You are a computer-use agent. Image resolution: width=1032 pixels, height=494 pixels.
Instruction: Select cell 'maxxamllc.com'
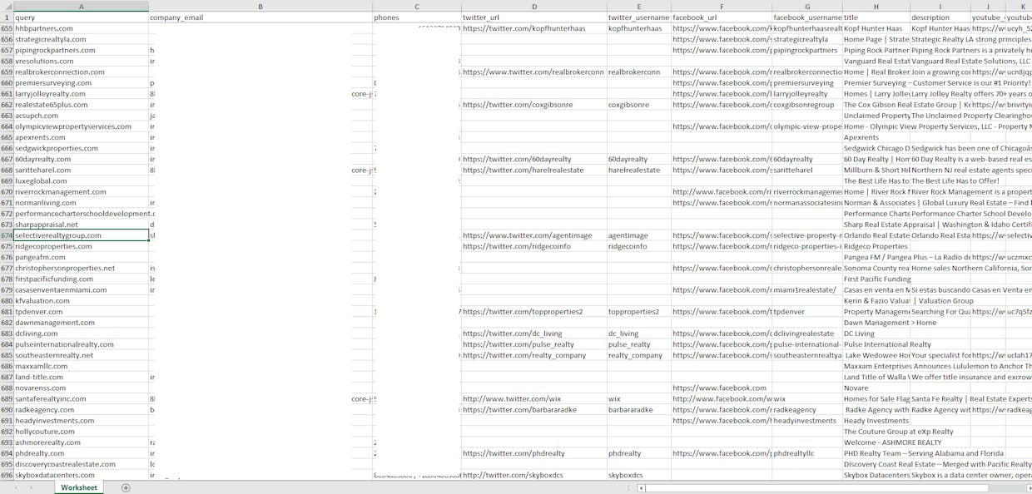(x=81, y=366)
